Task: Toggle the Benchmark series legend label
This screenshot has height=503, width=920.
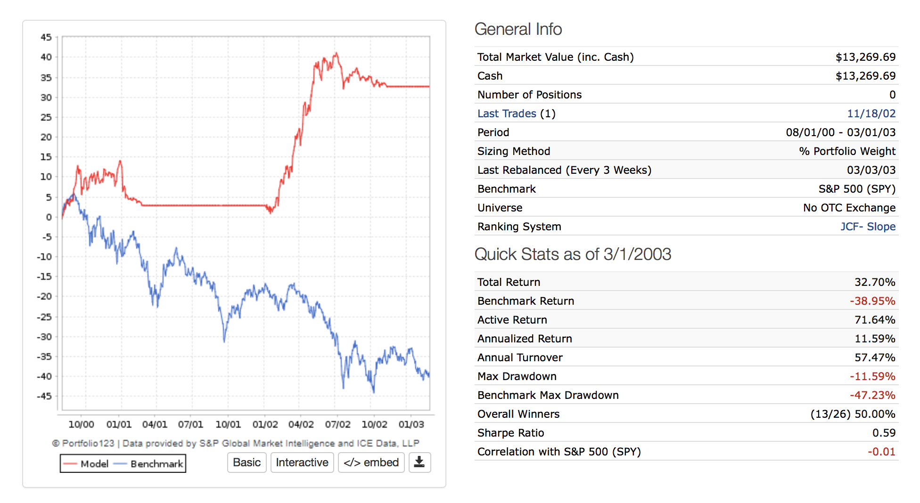Action: [x=156, y=464]
